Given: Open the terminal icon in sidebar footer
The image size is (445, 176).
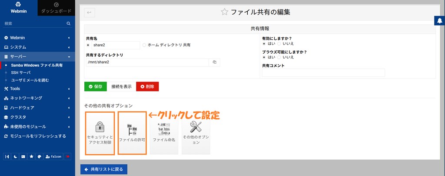Looking at the screenshot, I should pyautogui.click(x=23, y=156).
